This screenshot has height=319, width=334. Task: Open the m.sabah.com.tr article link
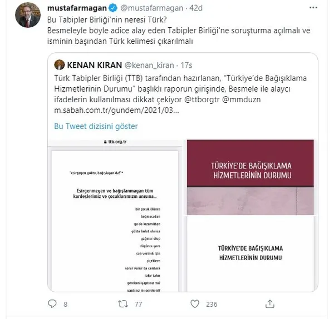coord(116,110)
